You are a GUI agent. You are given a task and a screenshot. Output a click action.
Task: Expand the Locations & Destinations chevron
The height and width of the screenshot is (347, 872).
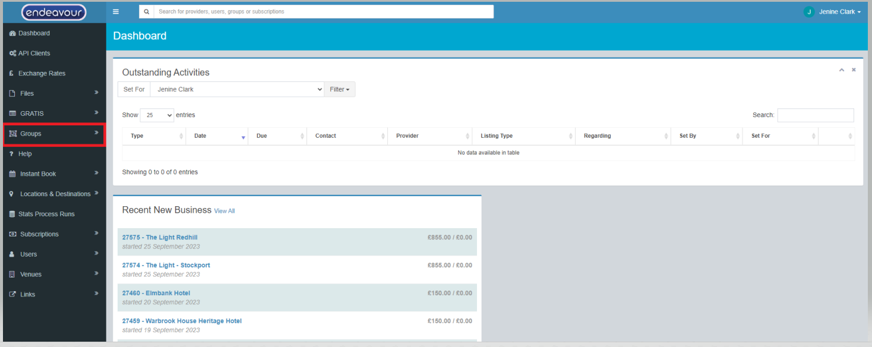click(96, 193)
